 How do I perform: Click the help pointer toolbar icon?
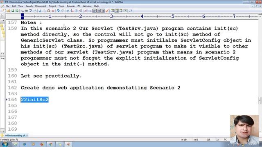130,11
